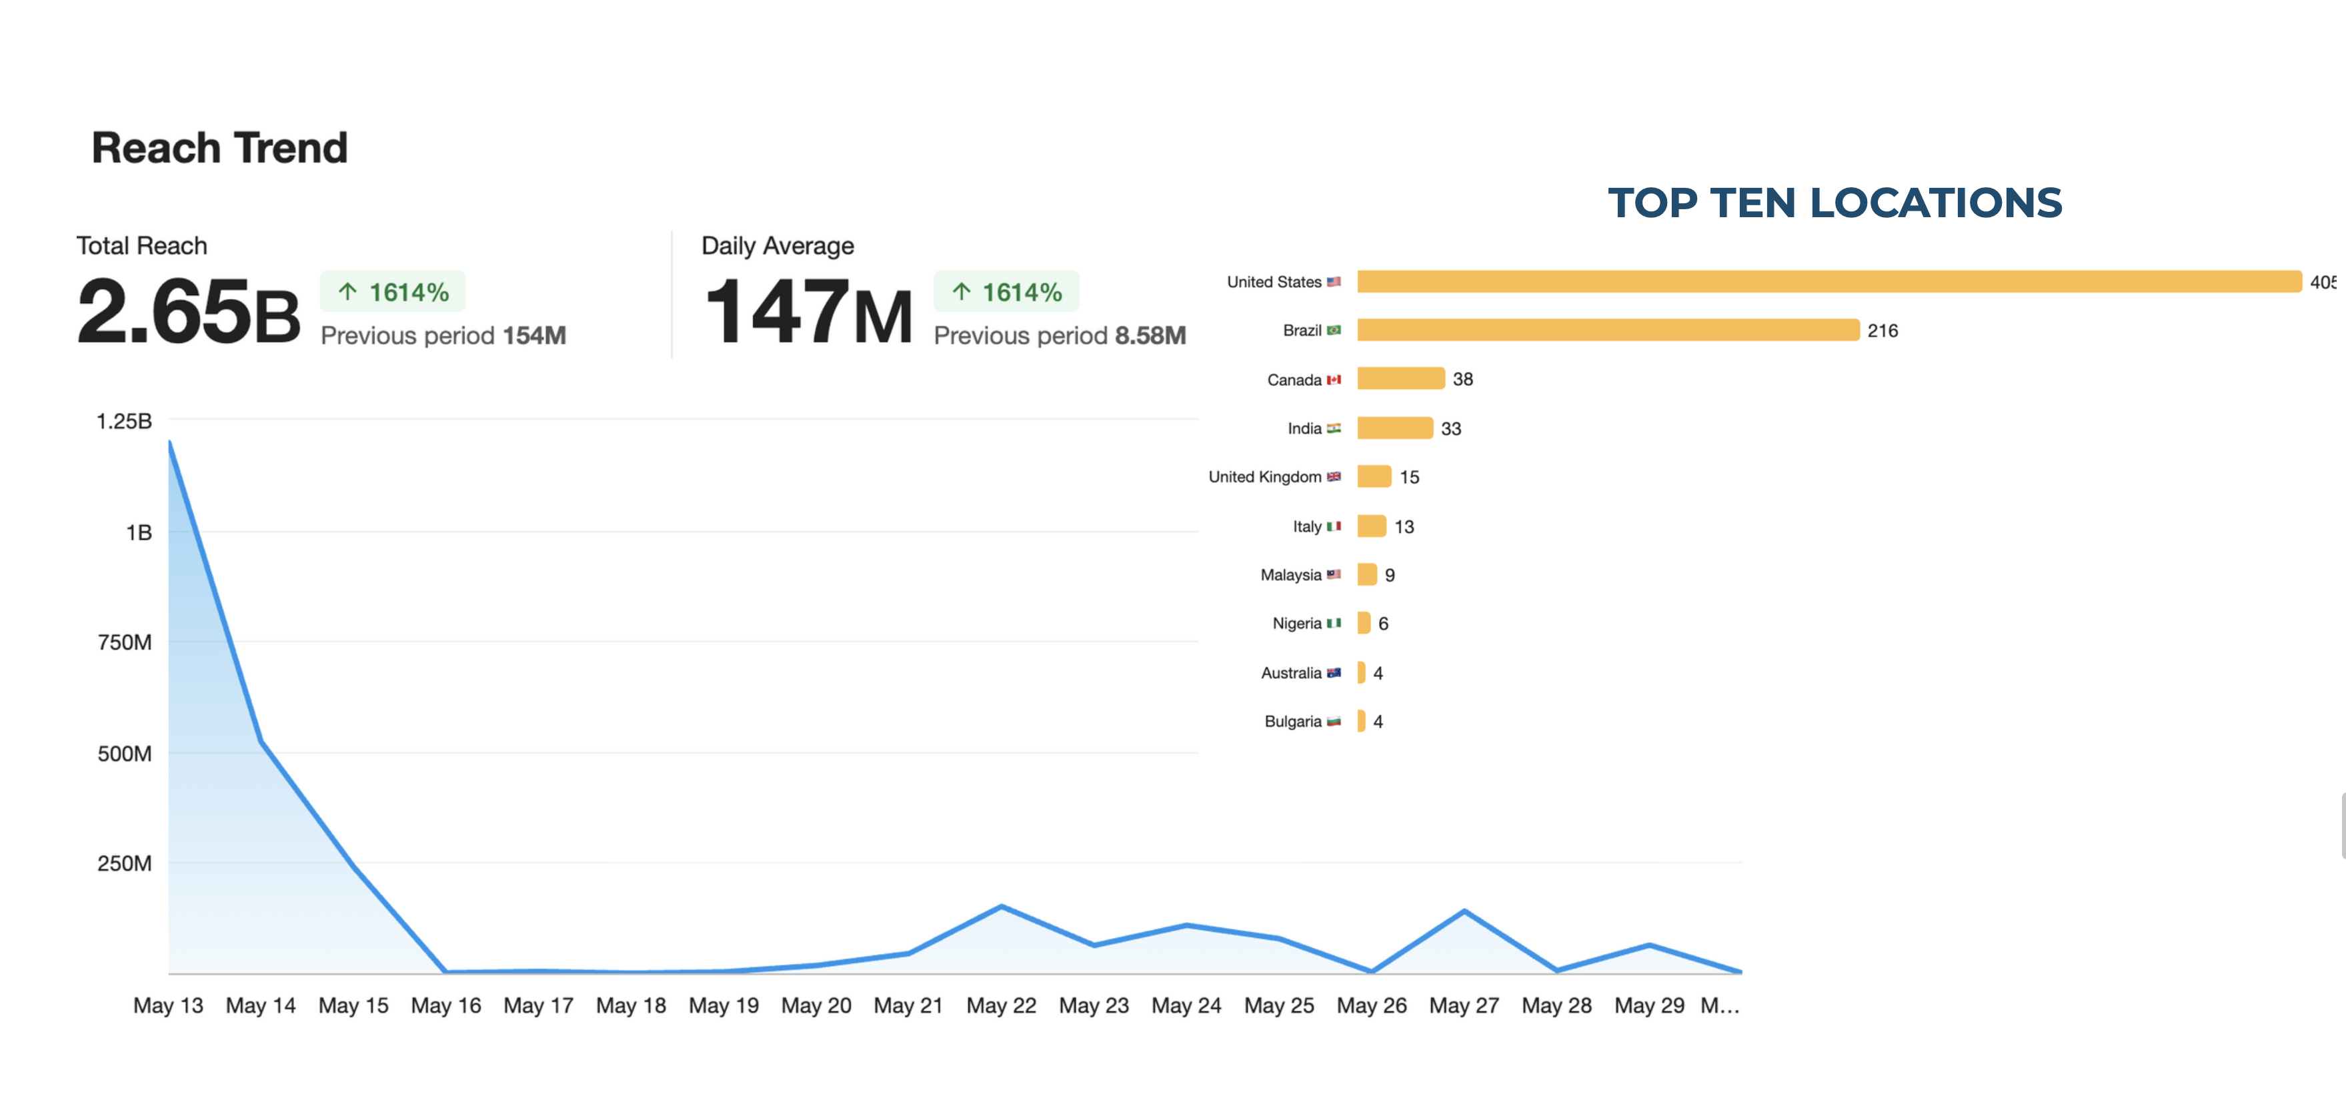Image resolution: width=2346 pixels, height=1094 pixels.
Task: Click the 1.25B y-axis label
Action: coord(125,421)
